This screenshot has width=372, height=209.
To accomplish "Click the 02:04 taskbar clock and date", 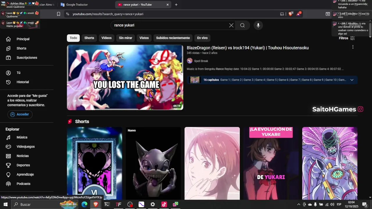I will tap(351, 204).
